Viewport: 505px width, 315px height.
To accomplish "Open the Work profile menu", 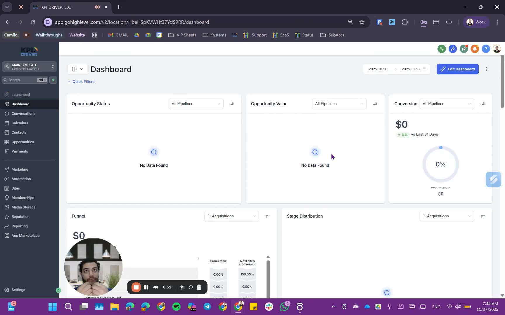I will (x=476, y=22).
